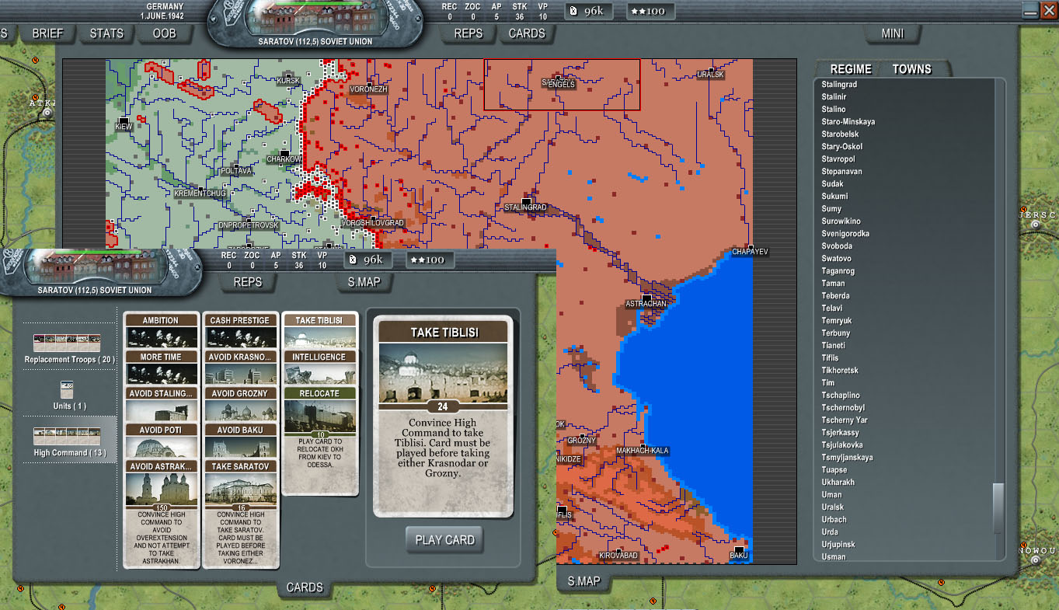Open the BRIEF tab
The image size is (1059, 610).
pyautogui.click(x=47, y=33)
